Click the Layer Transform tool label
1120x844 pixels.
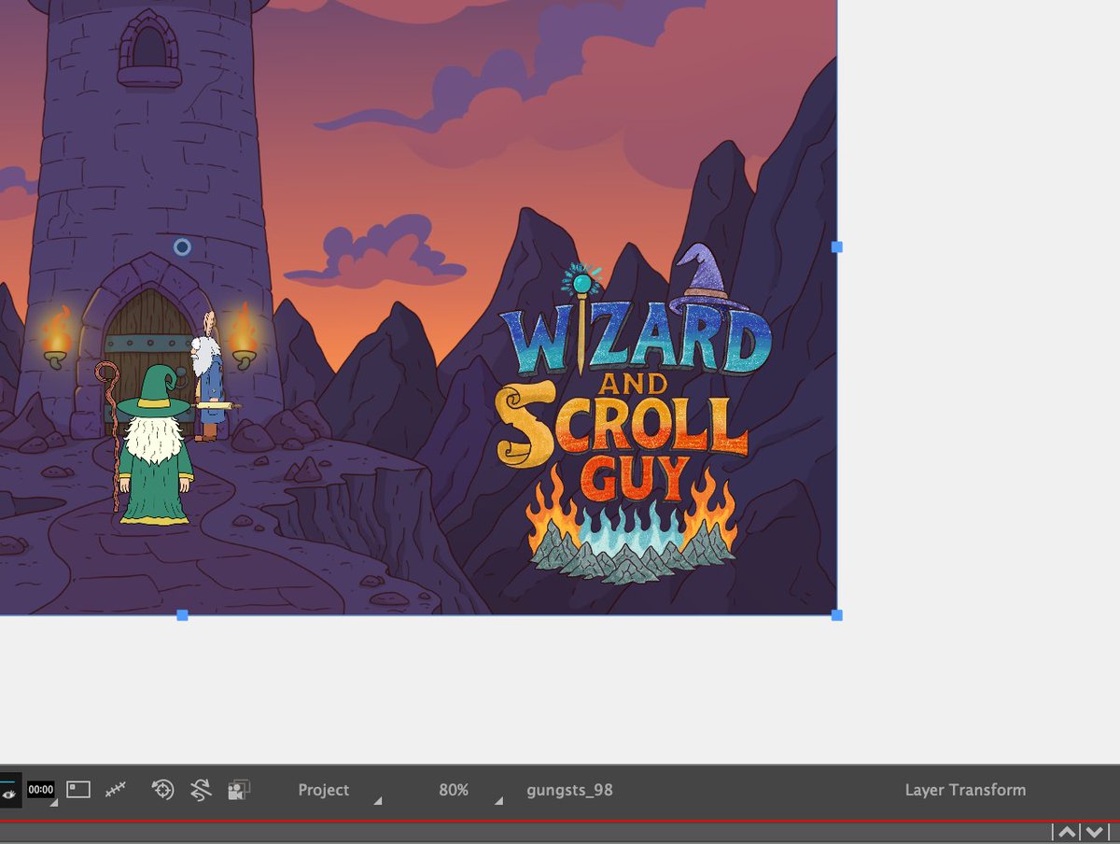[965, 790]
